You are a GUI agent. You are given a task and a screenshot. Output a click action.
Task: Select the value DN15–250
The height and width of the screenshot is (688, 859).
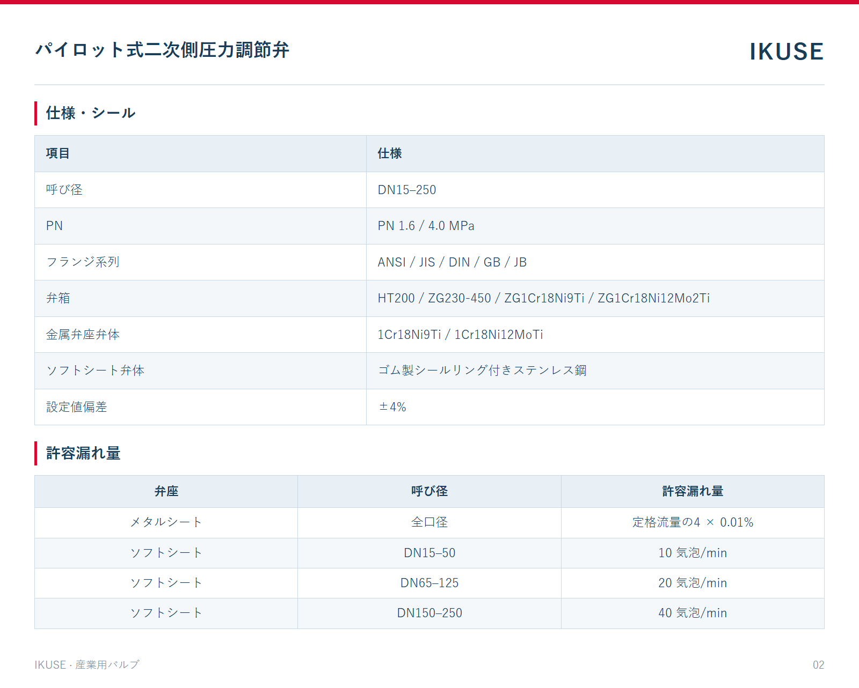click(x=407, y=190)
